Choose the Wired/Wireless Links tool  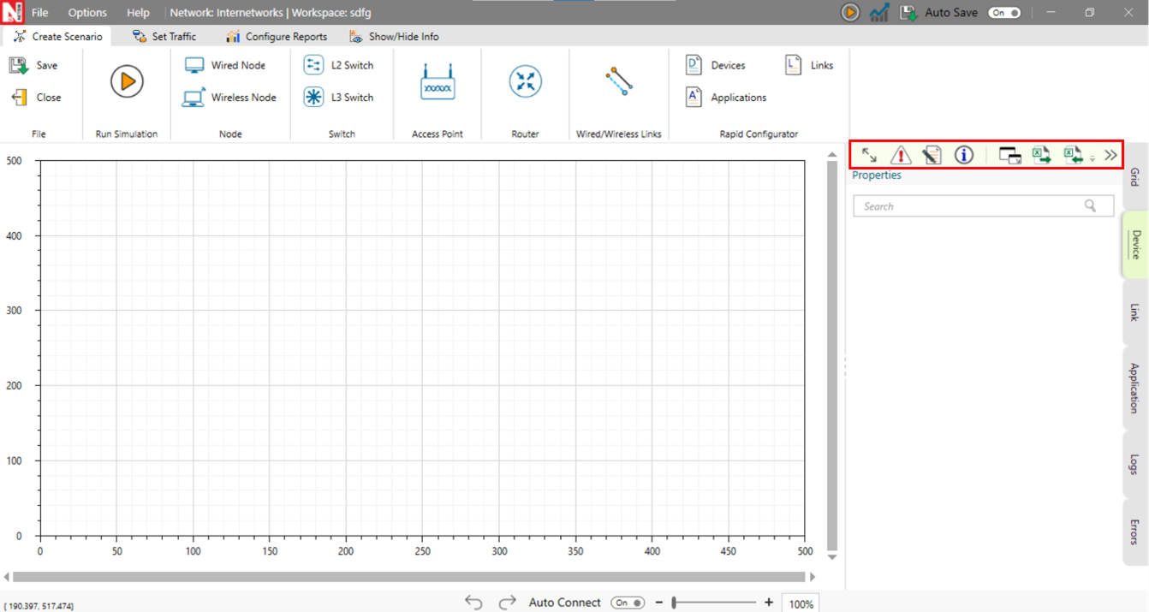[x=618, y=80]
